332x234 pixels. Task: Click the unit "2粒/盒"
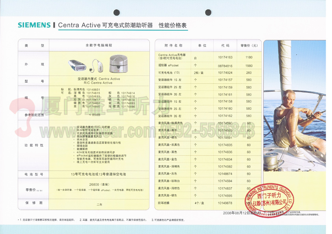(x=199, y=73)
